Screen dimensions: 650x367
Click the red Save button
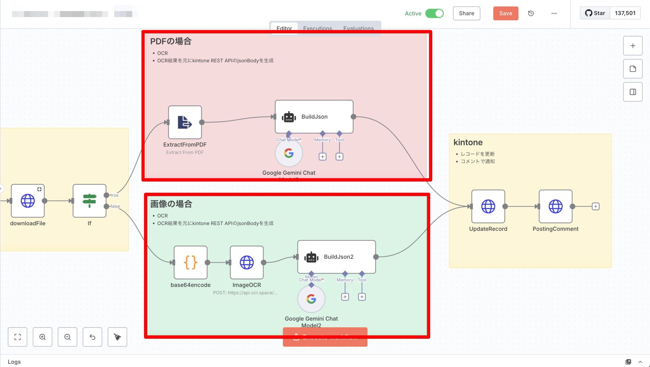point(505,13)
